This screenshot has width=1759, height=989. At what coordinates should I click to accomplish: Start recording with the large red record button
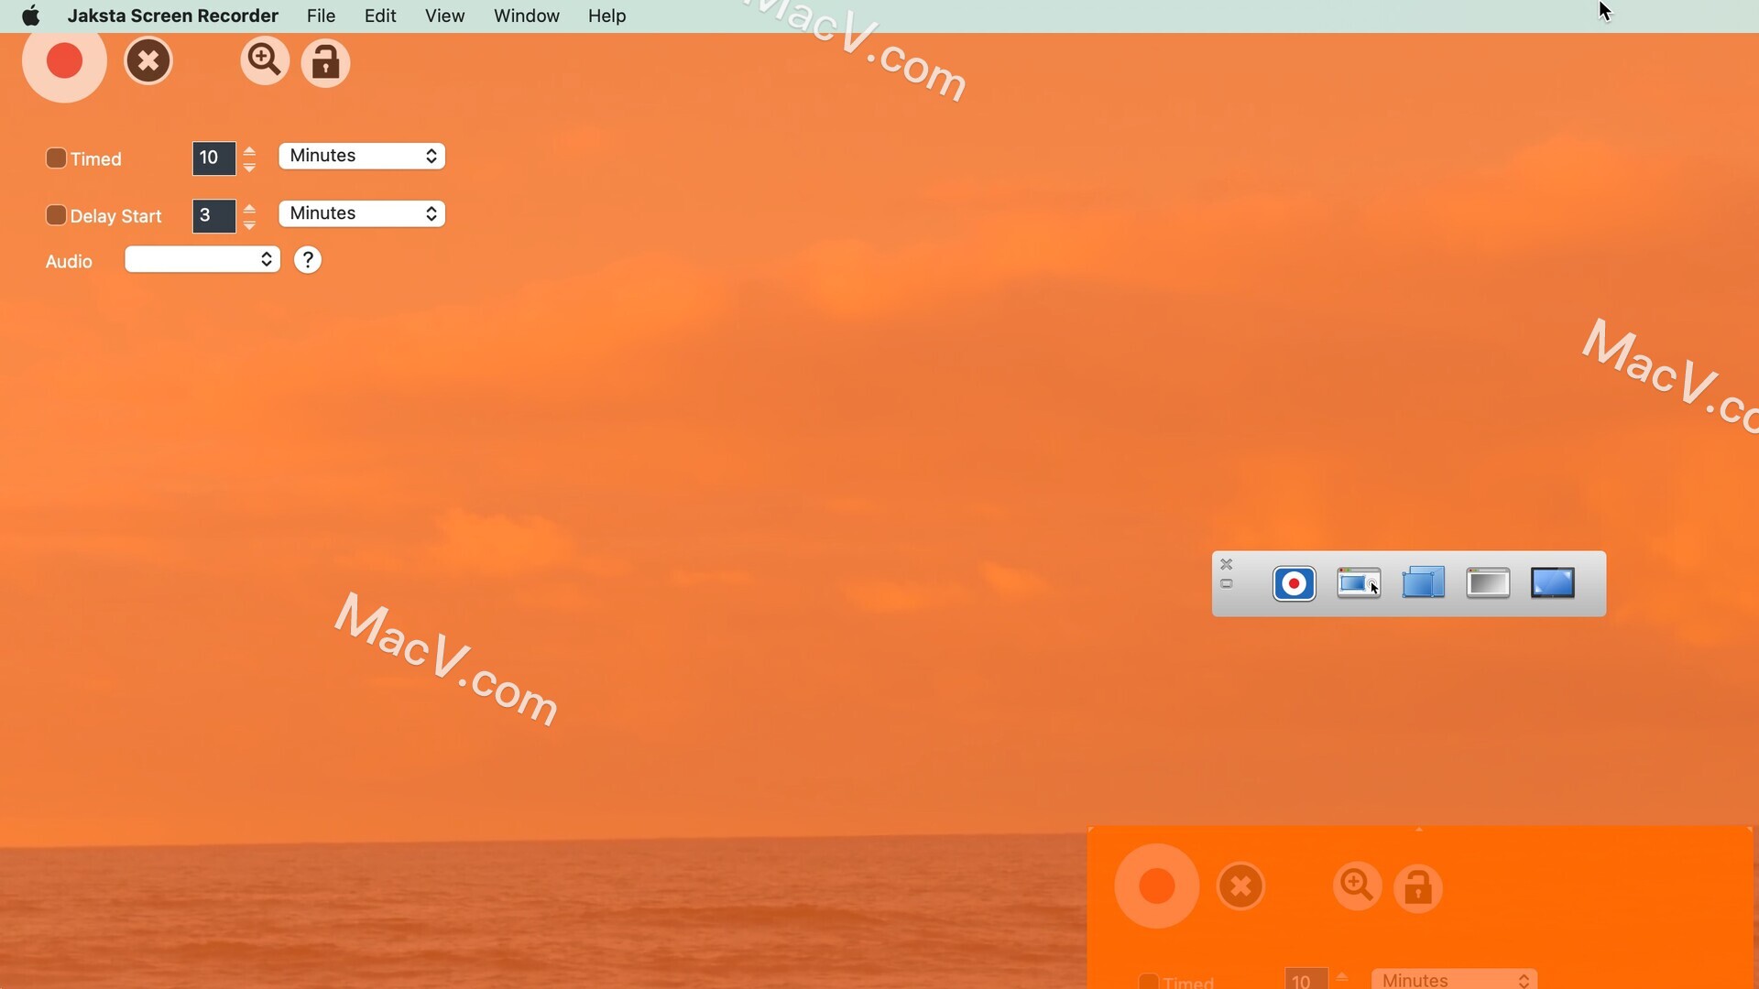coord(64,61)
